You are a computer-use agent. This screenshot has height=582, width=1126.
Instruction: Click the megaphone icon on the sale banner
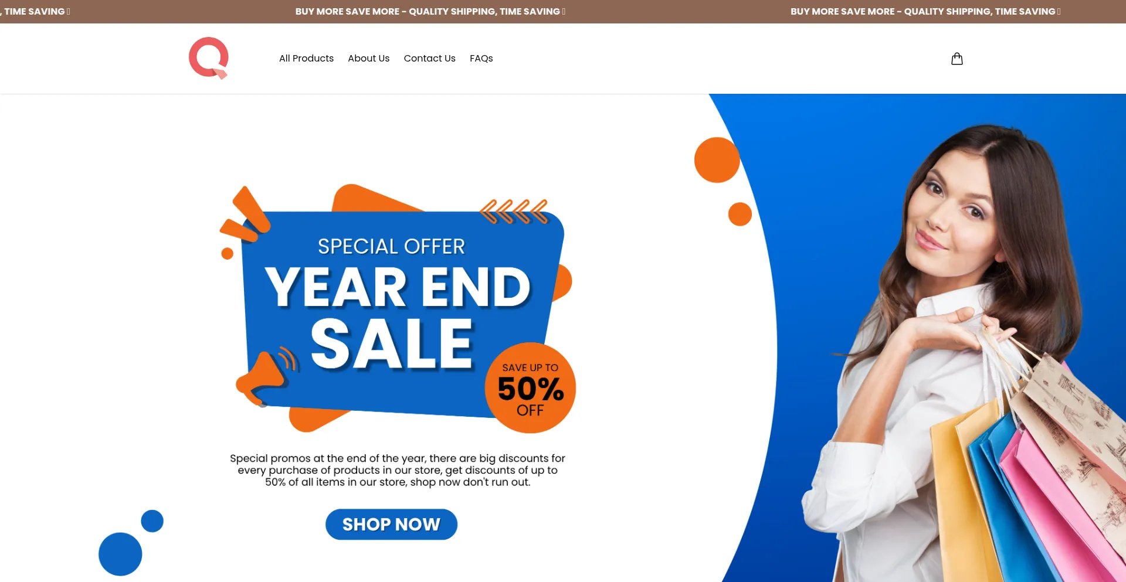click(267, 376)
